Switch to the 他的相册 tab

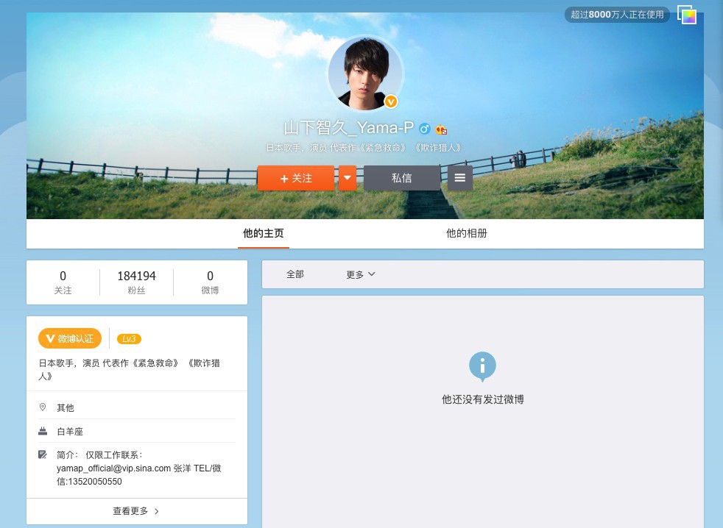466,234
